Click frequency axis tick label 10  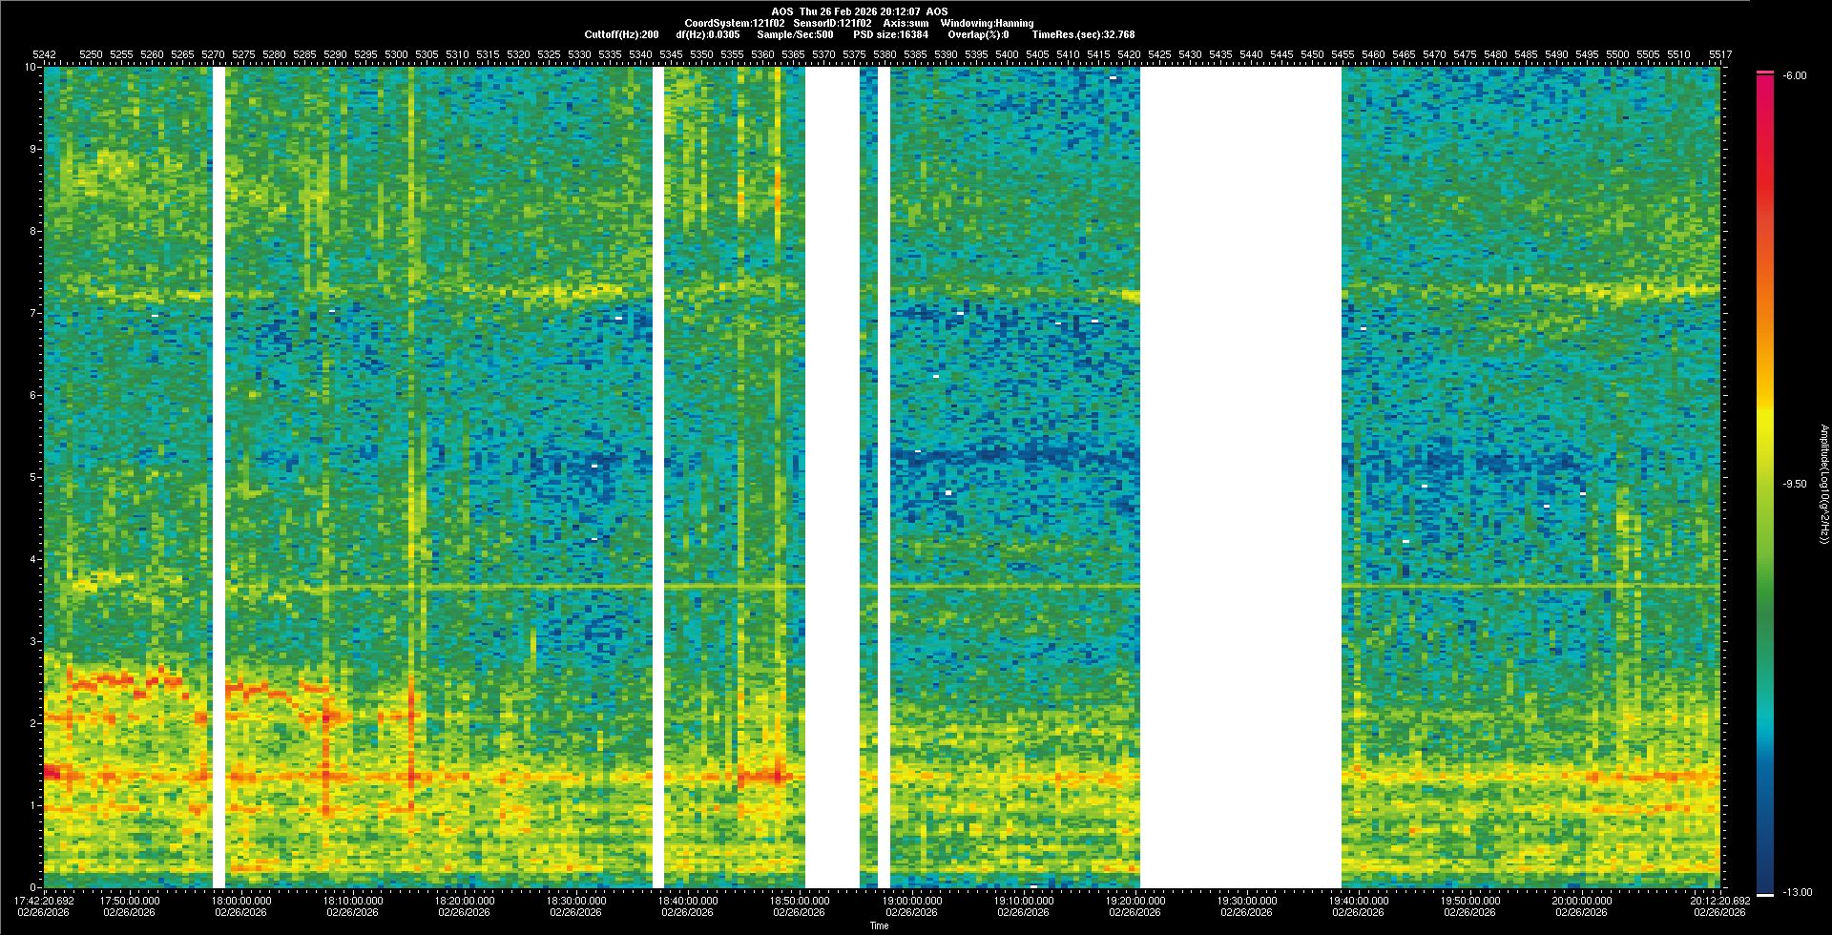tap(31, 67)
